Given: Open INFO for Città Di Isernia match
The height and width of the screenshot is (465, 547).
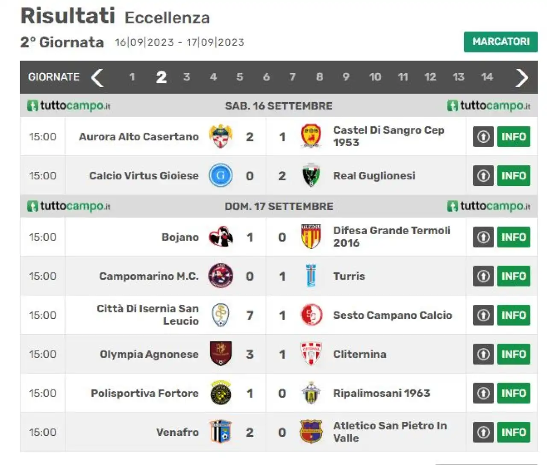Looking at the screenshot, I should tap(514, 315).
